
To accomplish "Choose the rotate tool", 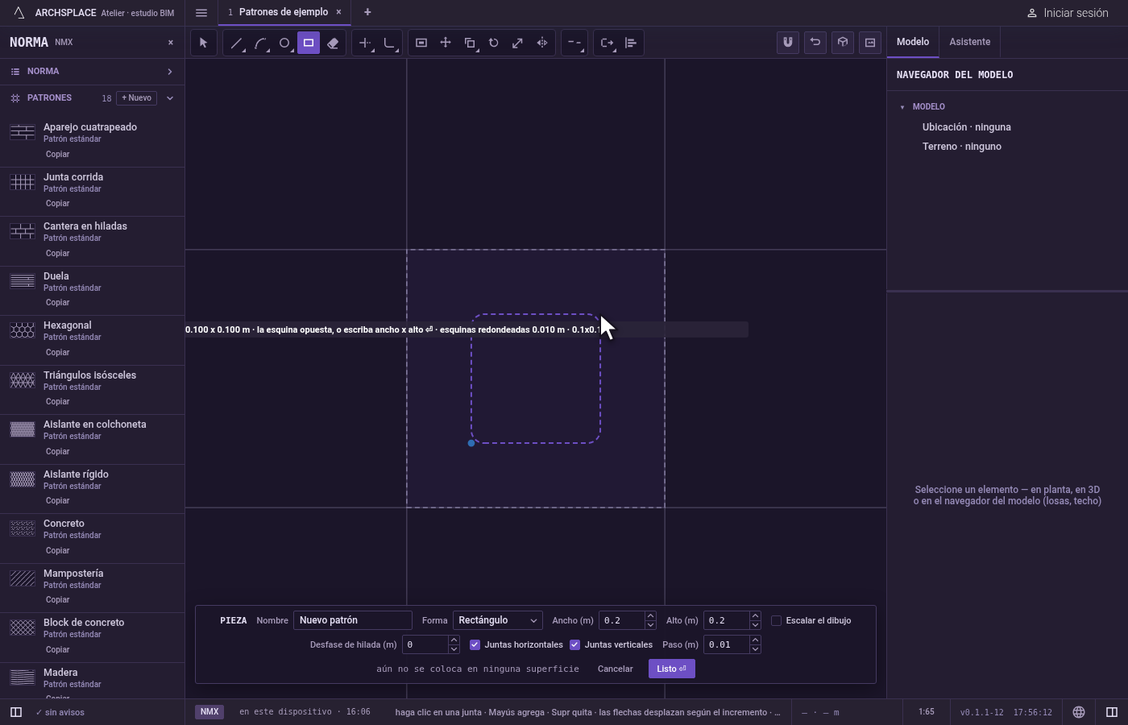I will tap(494, 43).
